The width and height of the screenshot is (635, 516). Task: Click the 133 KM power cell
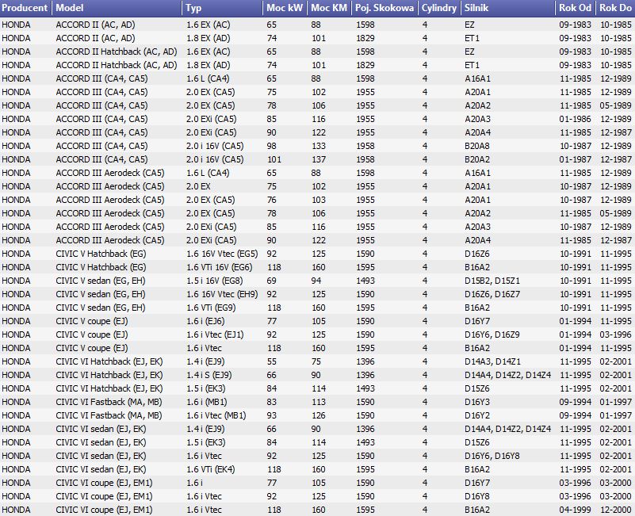[x=319, y=146]
